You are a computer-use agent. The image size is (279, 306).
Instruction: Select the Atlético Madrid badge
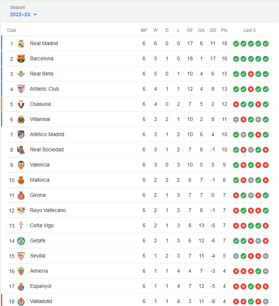(x=21, y=134)
